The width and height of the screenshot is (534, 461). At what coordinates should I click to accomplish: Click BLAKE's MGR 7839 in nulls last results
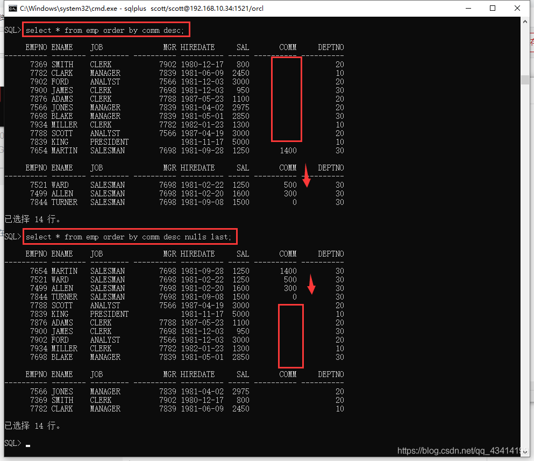168,357
